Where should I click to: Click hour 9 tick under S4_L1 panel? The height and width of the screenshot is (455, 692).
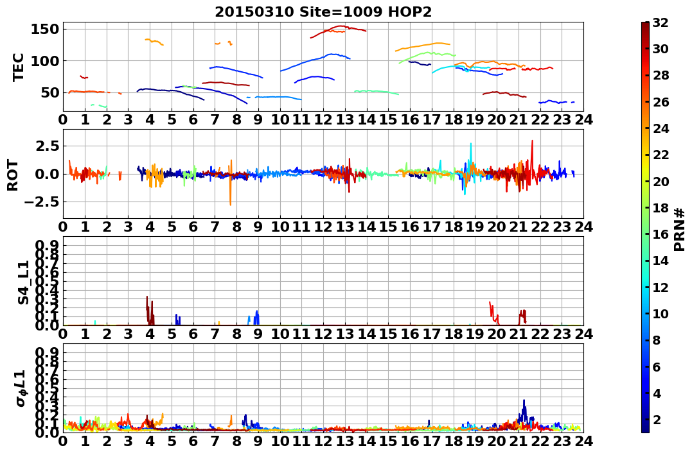coord(258,334)
